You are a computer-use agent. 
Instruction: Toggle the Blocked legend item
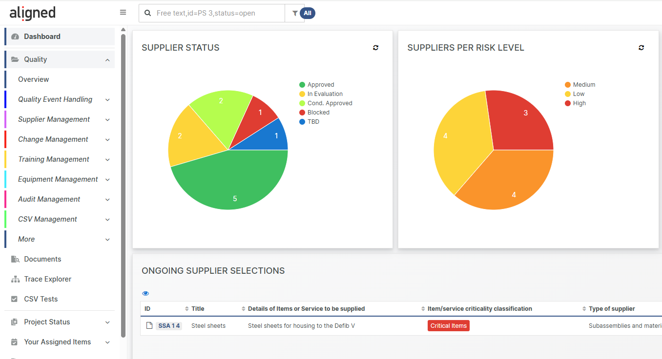tap(318, 113)
